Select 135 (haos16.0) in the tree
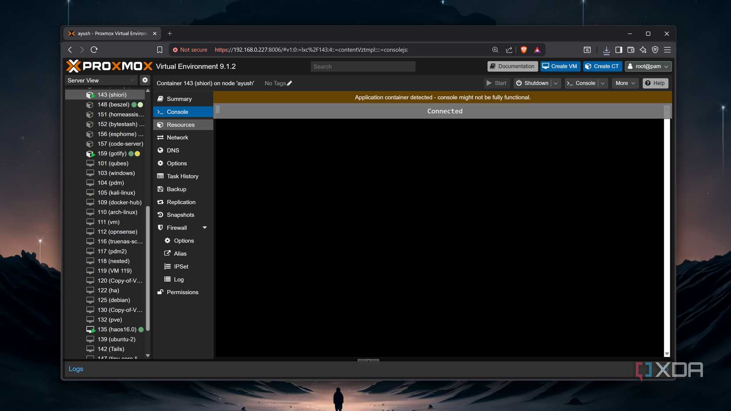731x411 pixels. point(117,330)
